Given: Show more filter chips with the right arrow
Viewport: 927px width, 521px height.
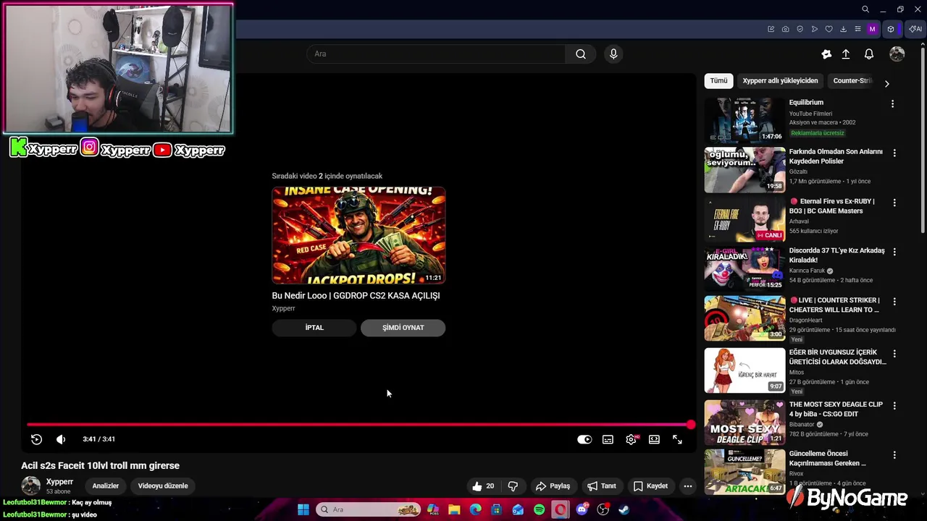Looking at the screenshot, I should (886, 83).
